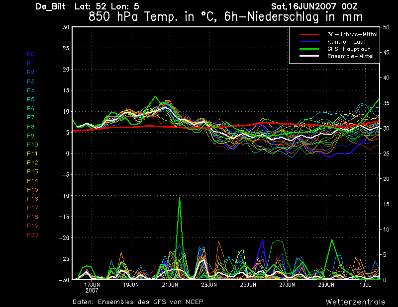The height and width of the screenshot is (307, 398).
Task: Select the Ensemble-Mittel legend label
Action: [350, 57]
